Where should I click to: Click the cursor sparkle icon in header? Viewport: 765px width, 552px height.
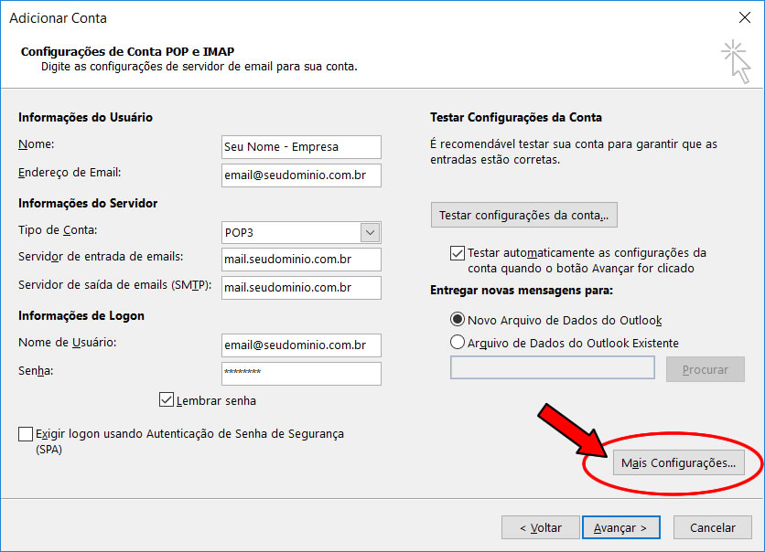point(734,59)
